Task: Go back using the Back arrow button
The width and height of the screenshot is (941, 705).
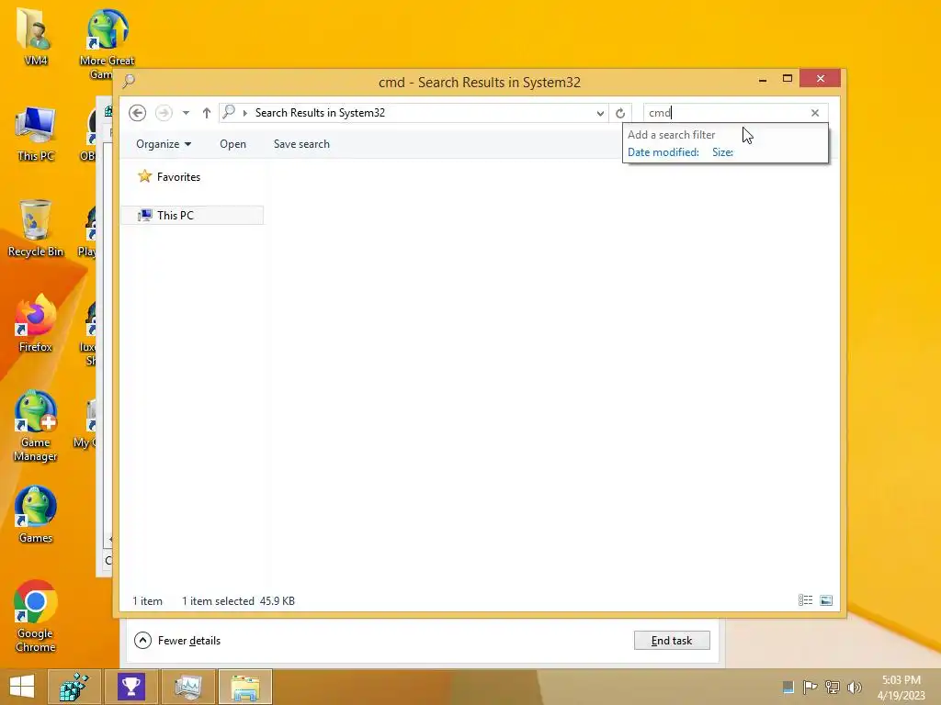Action: 138,113
